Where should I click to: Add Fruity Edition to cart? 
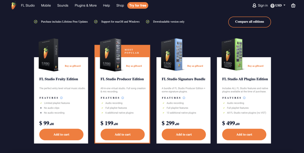tap(61, 134)
